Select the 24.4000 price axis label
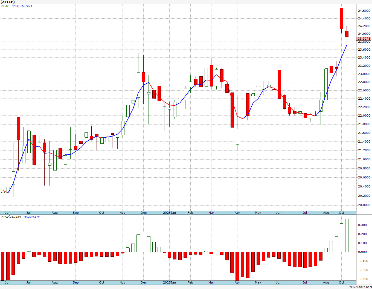372x289 pixels. coord(364,18)
